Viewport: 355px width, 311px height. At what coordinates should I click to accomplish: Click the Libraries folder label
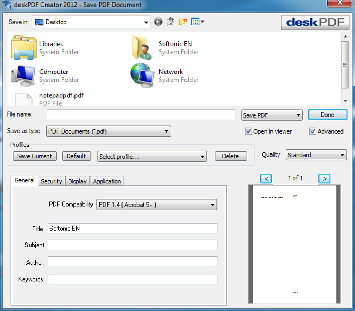point(51,44)
